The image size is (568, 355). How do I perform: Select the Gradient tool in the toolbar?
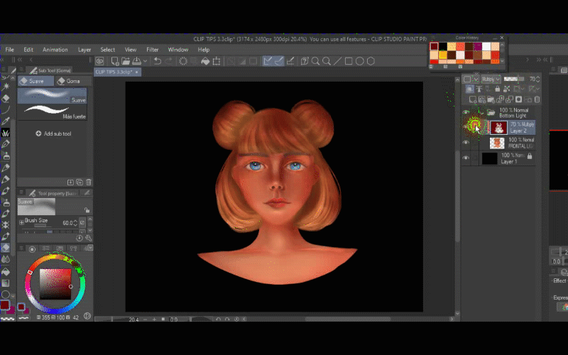(x=6, y=282)
